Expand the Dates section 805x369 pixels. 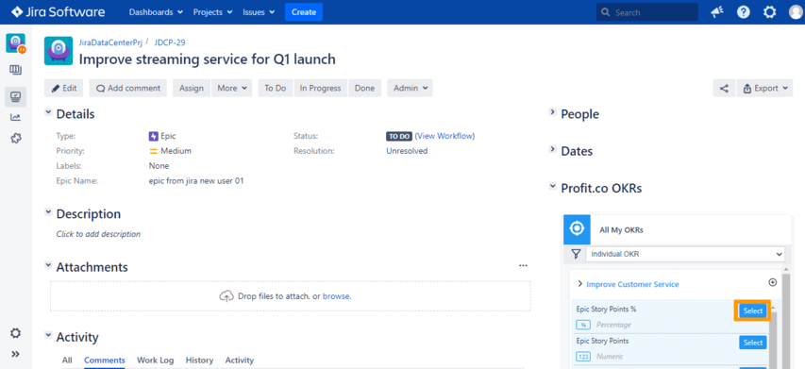pyautogui.click(x=553, y=149)
